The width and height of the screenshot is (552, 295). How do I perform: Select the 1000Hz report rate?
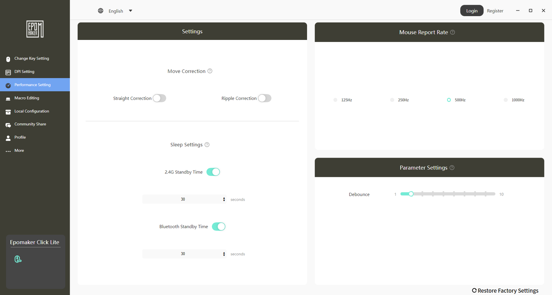(506, 100)
